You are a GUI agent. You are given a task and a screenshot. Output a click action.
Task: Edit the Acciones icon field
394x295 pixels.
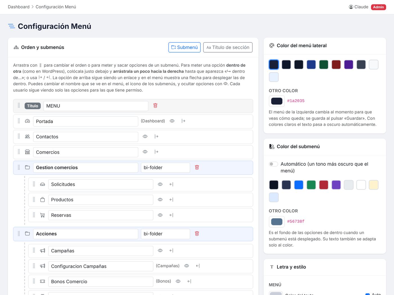[x=165, y=234]
